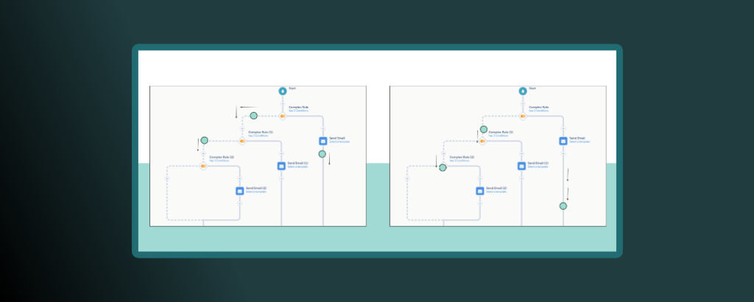Image resolution: width=754 pixels, height=302 pixels.
Task: Select Complex Rule (1) diamond in right diagram
Action: [482, 141]
